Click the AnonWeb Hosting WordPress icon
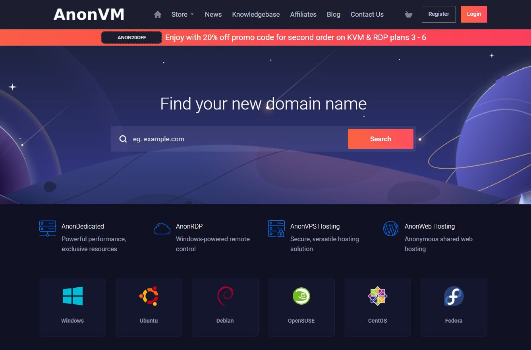531x350 pixels. (391, 229)
